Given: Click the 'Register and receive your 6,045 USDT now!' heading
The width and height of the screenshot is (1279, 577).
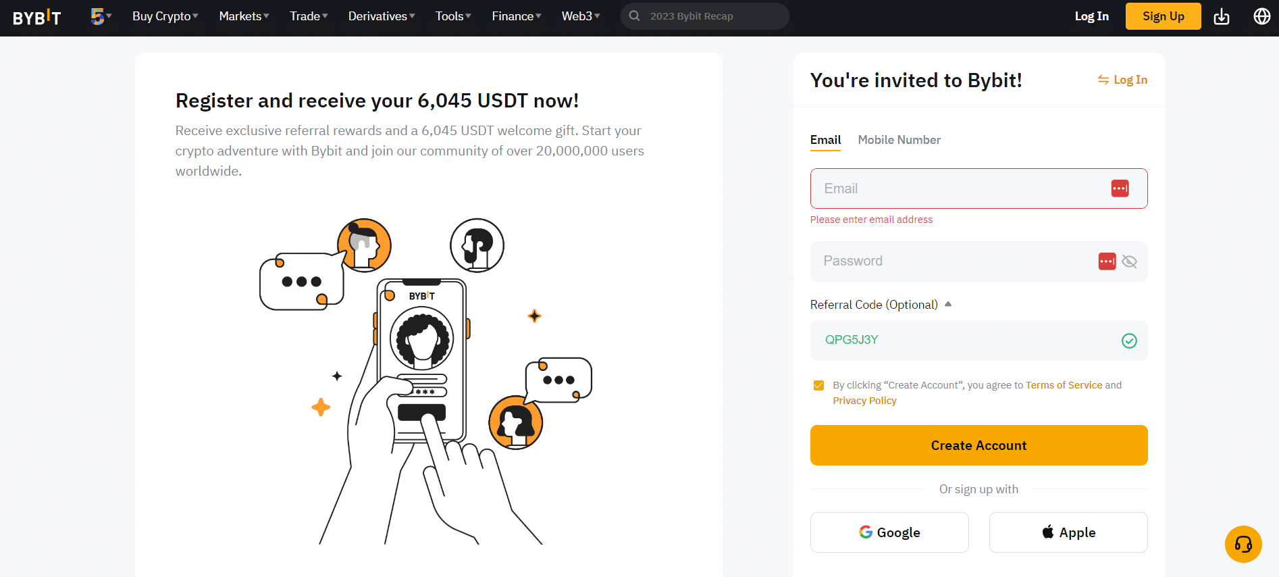Looking at the screenshot, I should (x=377, y=101).
